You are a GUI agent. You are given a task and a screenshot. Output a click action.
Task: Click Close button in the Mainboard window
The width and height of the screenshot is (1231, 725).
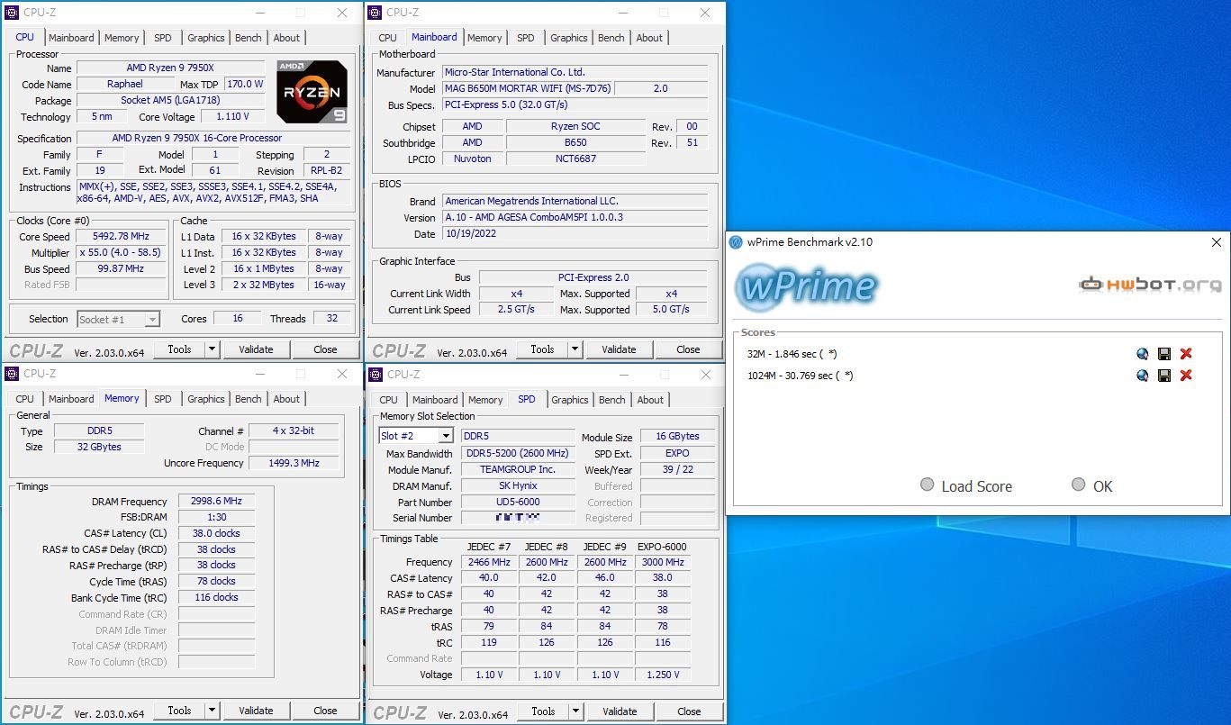click(x=688, y=349)
